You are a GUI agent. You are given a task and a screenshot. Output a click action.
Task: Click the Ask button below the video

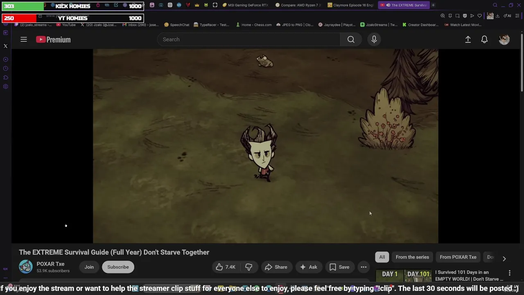tap(308, 267)
